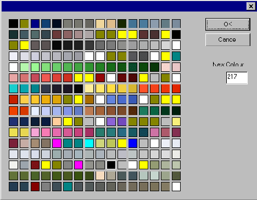257x200 pixels.
Task: Choose the dark red swatch in the bottom row
Action: [35, 186]
